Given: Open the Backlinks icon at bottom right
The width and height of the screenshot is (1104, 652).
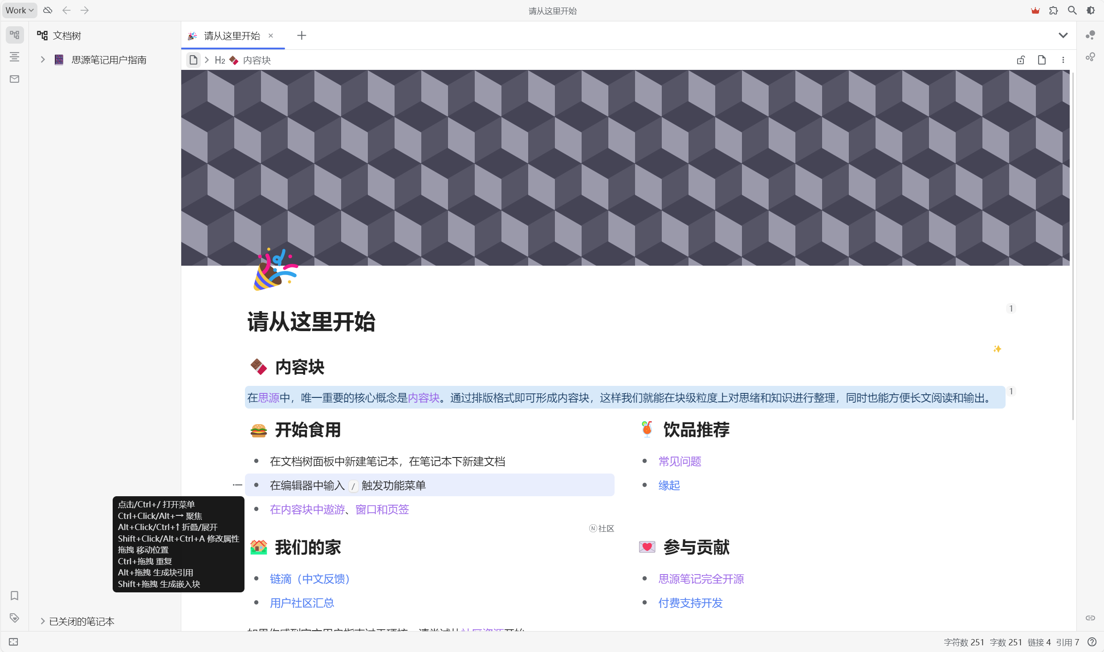Looking at the screenshot, I should (1090, 618).
